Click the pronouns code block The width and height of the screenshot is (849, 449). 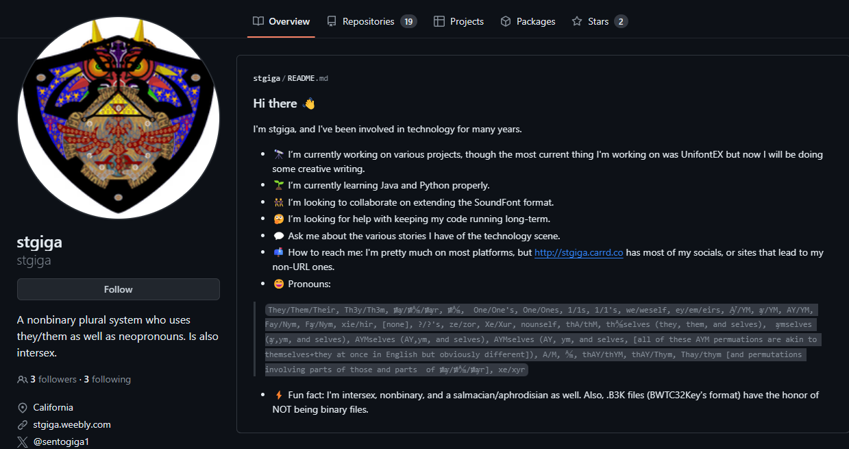coord(542,339)
